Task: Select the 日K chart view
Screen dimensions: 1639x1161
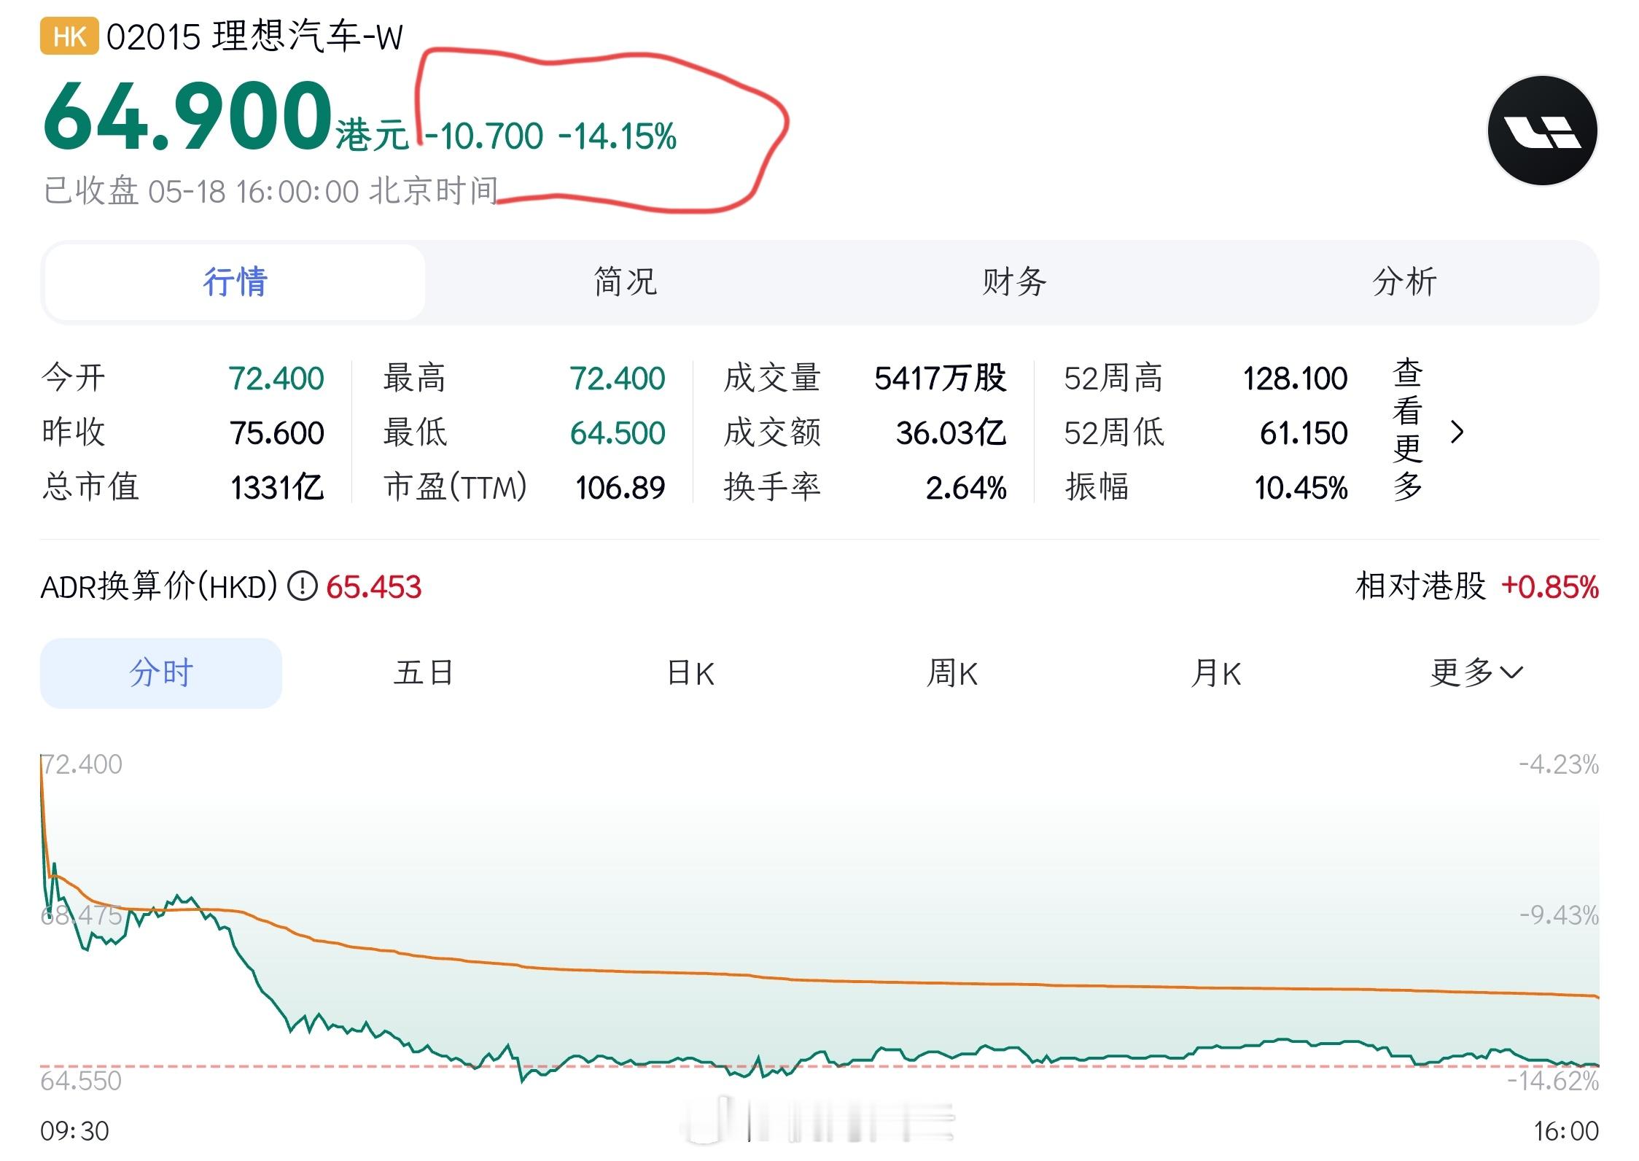Action: (x=690, y=672)
